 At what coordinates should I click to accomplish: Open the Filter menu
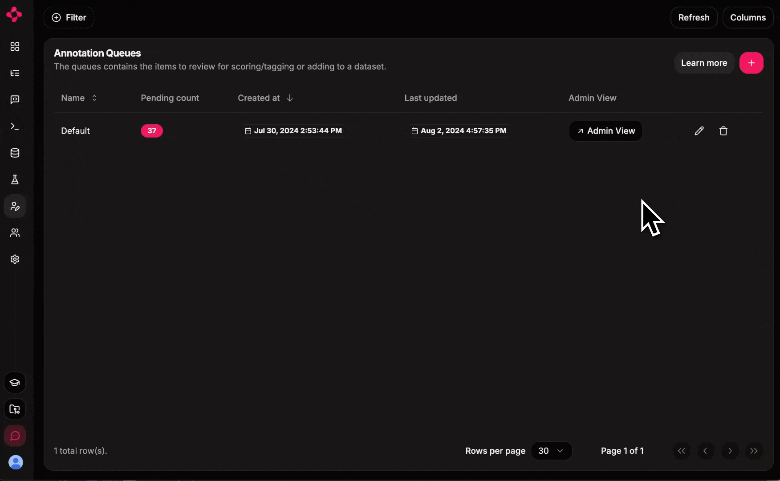point(69,17)
